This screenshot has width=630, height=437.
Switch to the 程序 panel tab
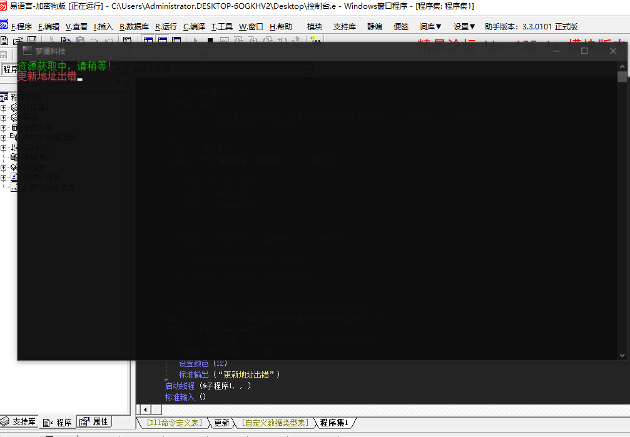[x=58, y=422]
